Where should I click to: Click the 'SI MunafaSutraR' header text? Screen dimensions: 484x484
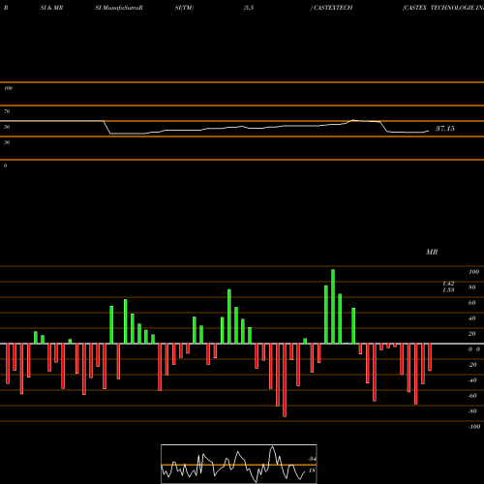119,8
